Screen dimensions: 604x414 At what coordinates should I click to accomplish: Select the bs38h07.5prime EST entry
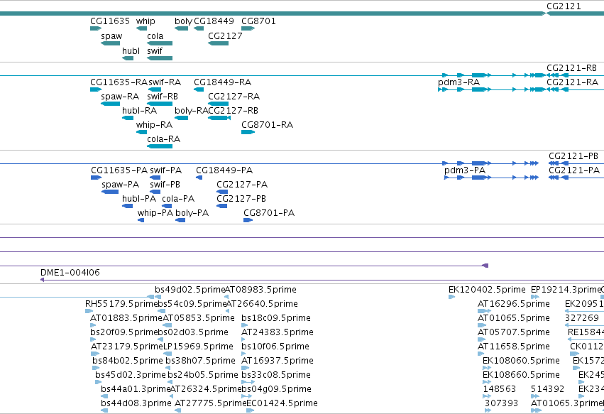coord(200,361)
